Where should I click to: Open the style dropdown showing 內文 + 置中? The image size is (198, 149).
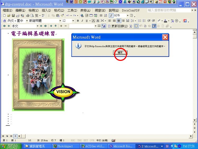click(x=27, y=21)
